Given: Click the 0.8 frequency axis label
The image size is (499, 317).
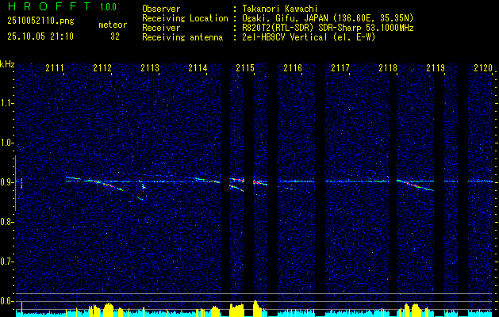Looking at the screenshot, I should [6, 222].
